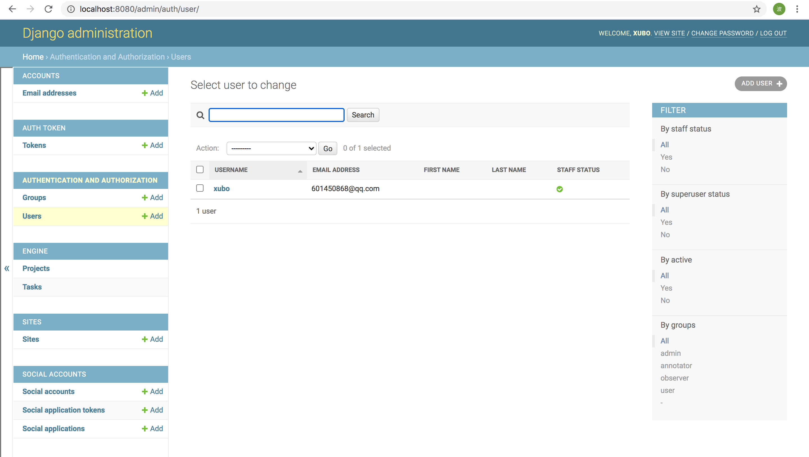Click green plus Add next to Tokens
This screenshot has height=457, width=809.
(152, 145)
